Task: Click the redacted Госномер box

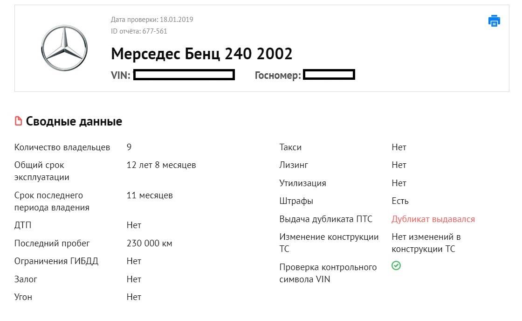Action: (x=329, y=75)
